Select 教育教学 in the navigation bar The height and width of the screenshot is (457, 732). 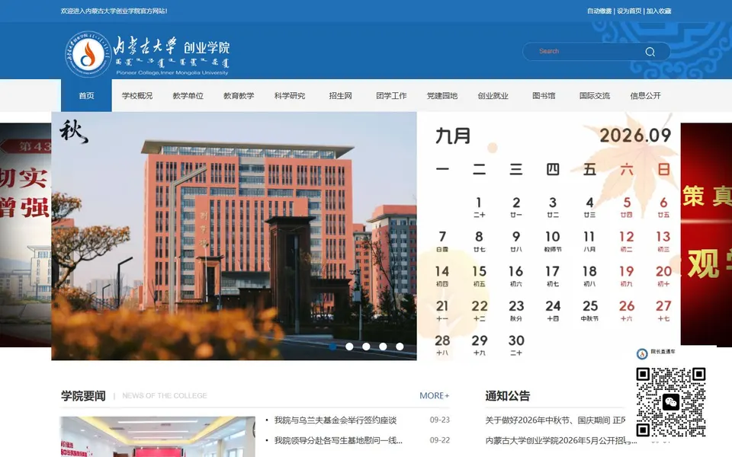pyautogui.click(x=239, y=96)
